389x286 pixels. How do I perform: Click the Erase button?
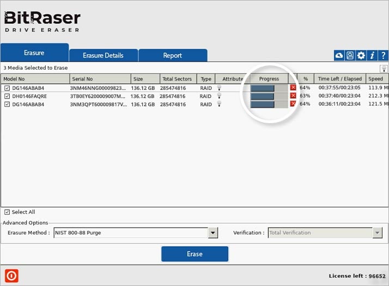pos(194,254)
